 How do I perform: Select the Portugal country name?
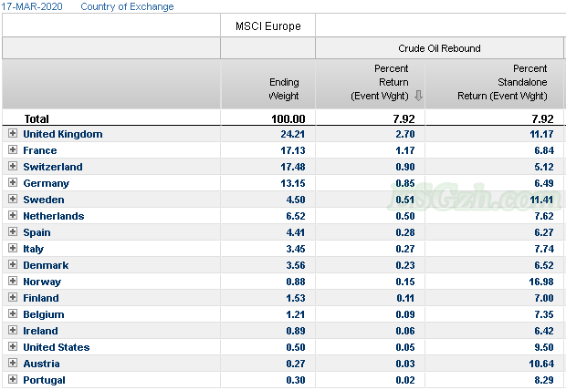45,380
